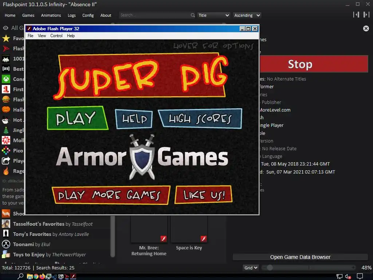Select the burger Flash playlist icon
373x280 pixels.
(6, 100)
